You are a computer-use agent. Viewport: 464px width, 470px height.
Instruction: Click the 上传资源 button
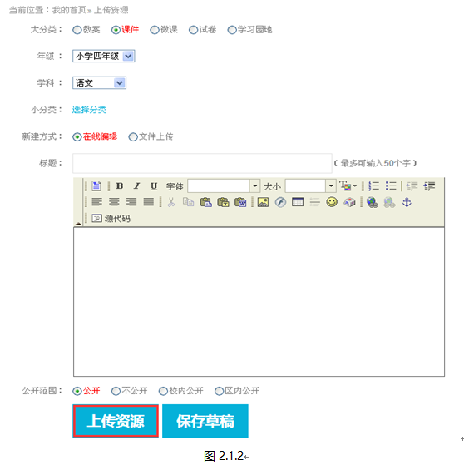coord(116,421)
